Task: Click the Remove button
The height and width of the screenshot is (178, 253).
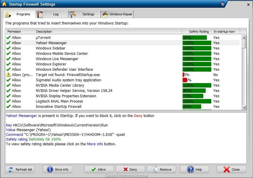Action: [162, 169]
